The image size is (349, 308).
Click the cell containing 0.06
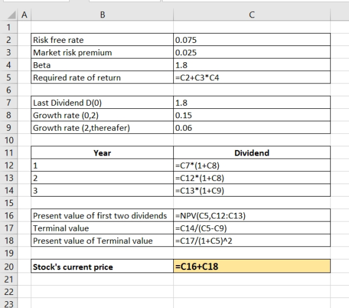click(x=252, y=128)
